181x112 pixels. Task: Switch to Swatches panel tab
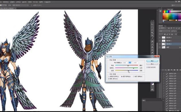(x=170, y=9)
